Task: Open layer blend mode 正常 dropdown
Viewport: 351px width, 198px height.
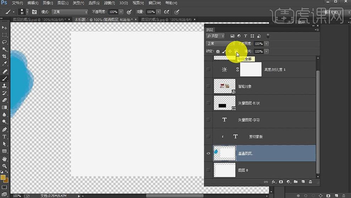Action: 221,44
